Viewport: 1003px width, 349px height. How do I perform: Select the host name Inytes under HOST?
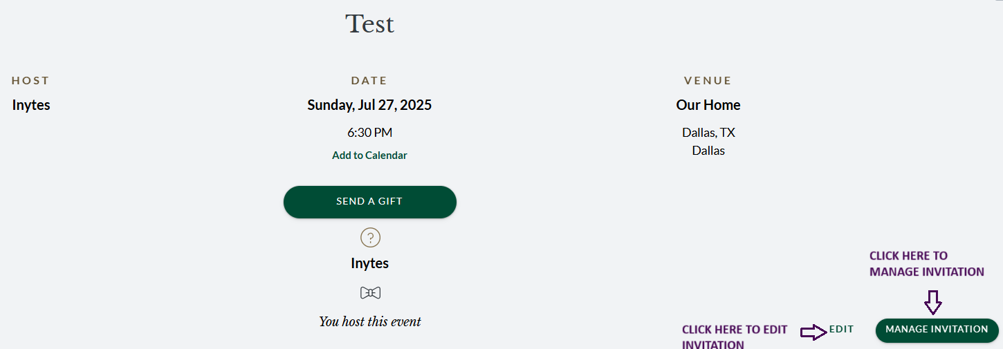click(x=31, y=105)
